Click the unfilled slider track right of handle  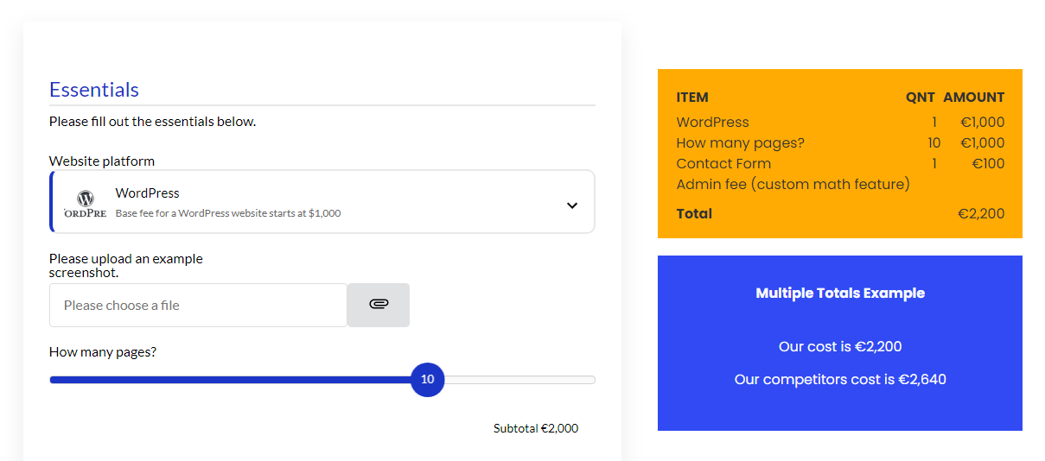click(x=519, y=380)
